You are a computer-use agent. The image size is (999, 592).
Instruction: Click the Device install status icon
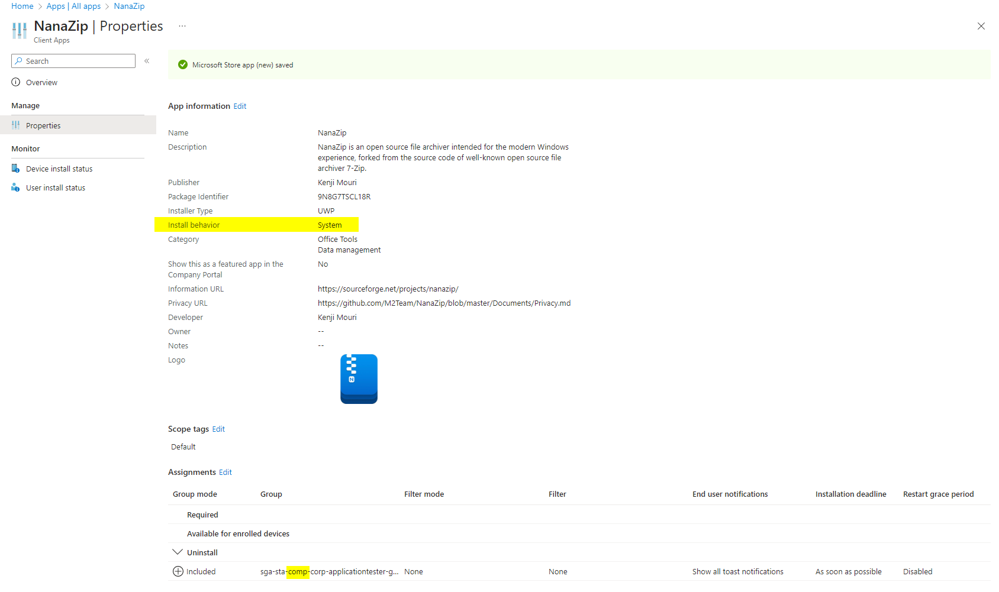click(x=16, y=169)
